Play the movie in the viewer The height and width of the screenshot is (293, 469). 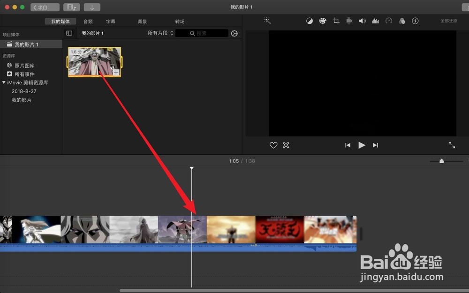pyautogui.click(x=362, y=145)
